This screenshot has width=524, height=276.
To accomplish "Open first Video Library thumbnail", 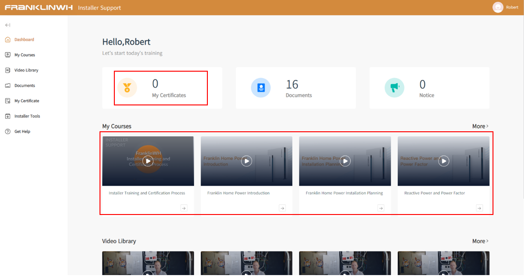I will [148, 264].
